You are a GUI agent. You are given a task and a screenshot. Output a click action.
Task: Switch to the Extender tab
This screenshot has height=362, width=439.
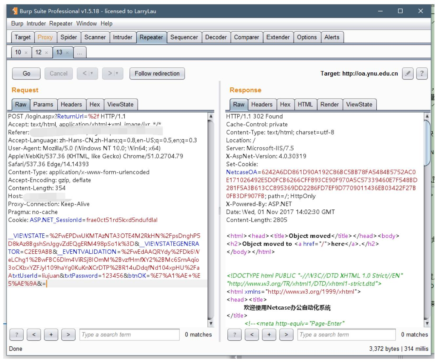tap(278, 37)
